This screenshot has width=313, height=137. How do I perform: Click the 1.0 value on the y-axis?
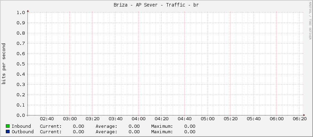pos(21,13)
